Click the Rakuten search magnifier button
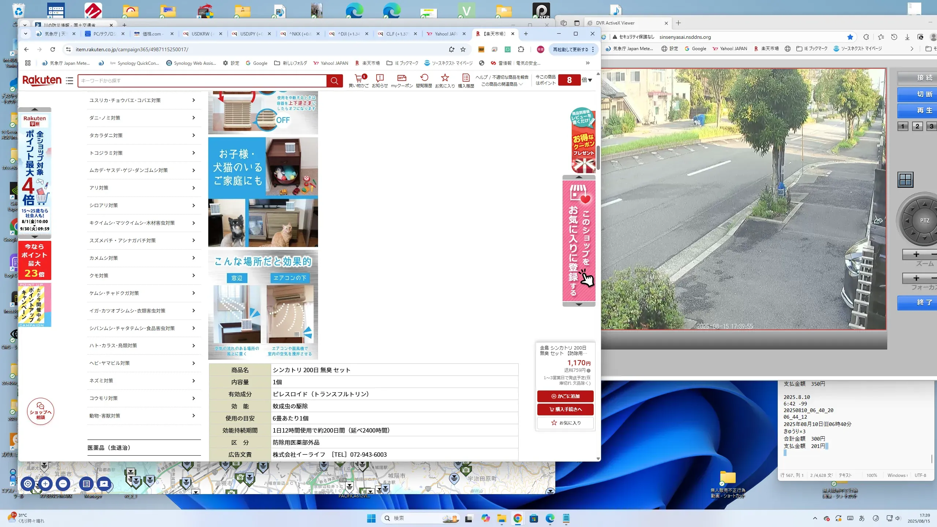 [x=334, y=81]
